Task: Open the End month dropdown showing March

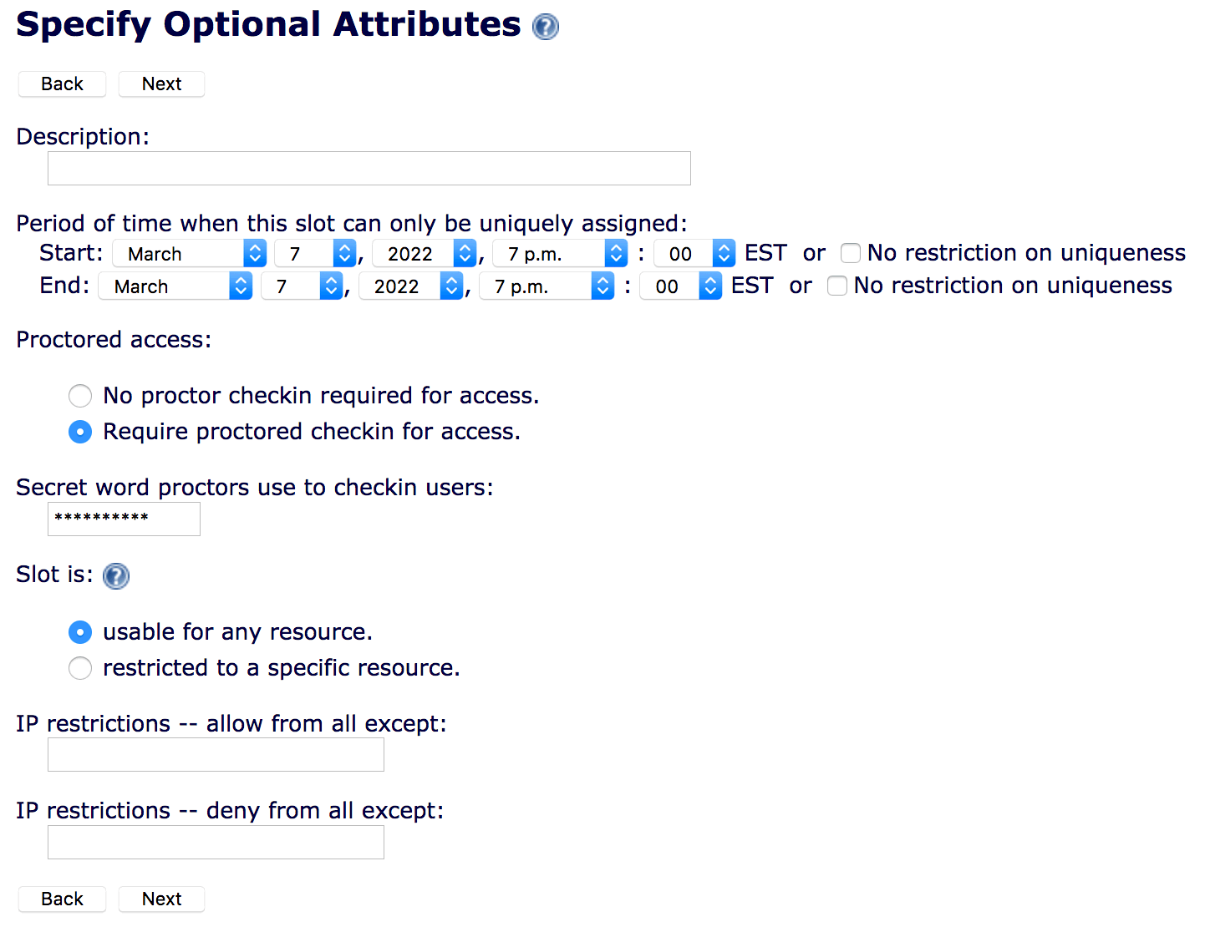Action: tap(175, 286)
